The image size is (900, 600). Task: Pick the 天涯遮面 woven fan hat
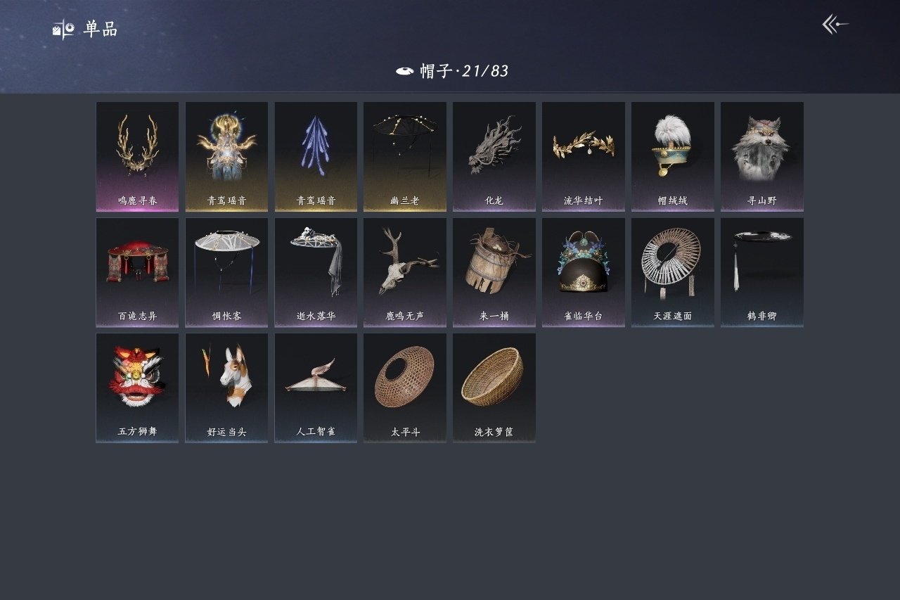[673, 272]
